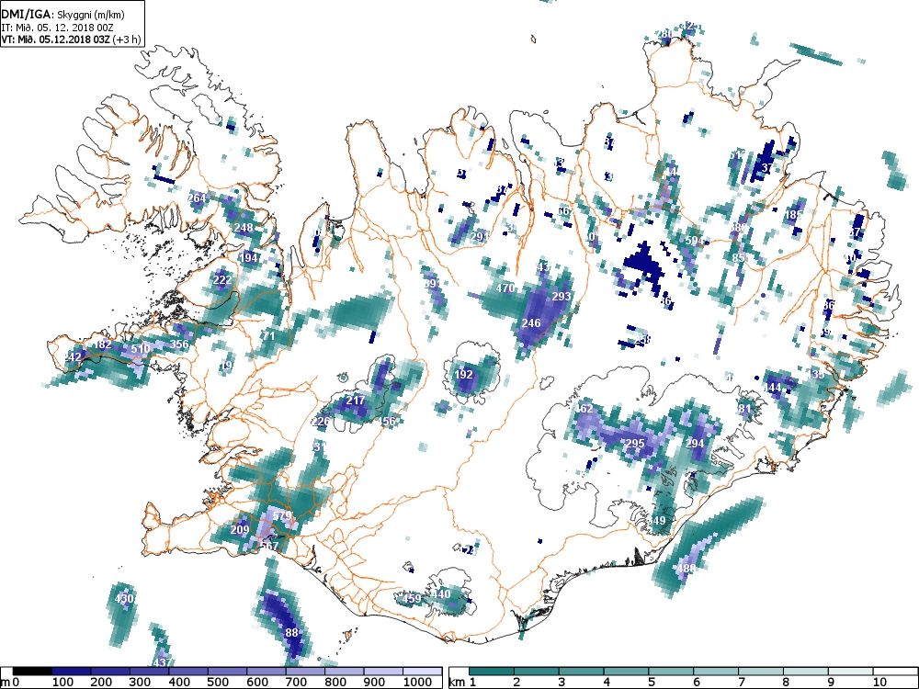Select the 700–800 m lavender legend segment
Screen dimensions: 919x689
pos(305,672)
